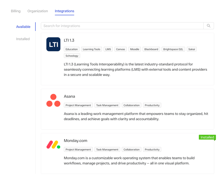Screen dimensions: 224x186
Task: Switch to the Organization tab
Action: [x=38, y=11]
